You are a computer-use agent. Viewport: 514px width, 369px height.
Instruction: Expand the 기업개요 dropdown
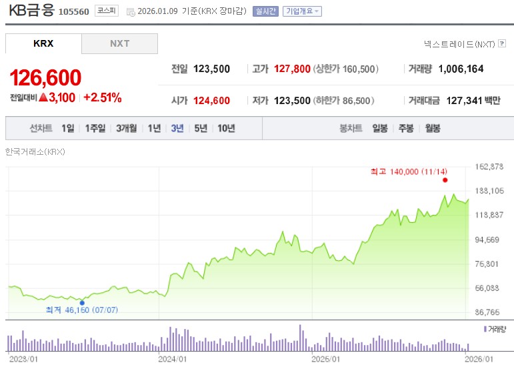tap(302, 11)
